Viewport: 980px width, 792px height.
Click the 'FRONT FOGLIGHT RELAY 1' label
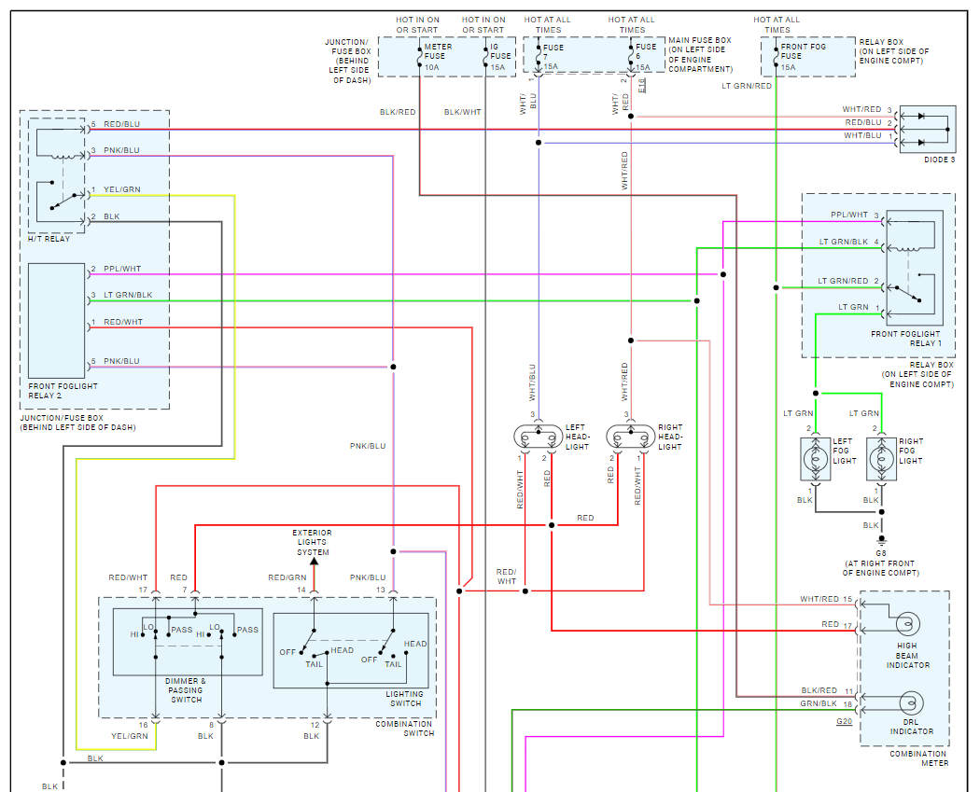pyautogui.click(x=905, y=339)
